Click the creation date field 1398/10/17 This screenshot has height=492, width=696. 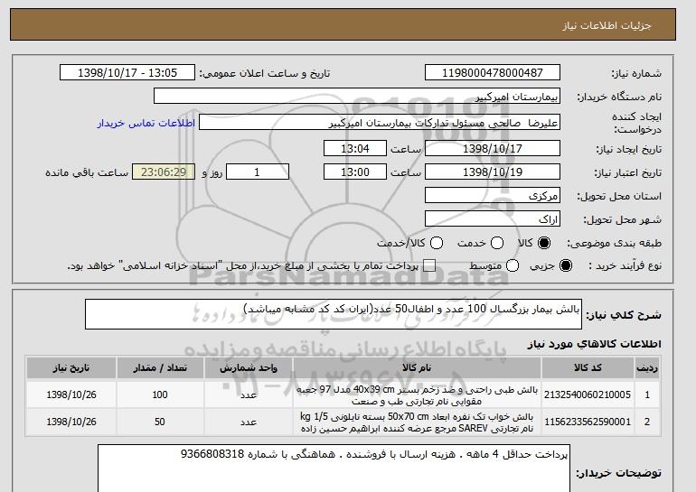493,148
